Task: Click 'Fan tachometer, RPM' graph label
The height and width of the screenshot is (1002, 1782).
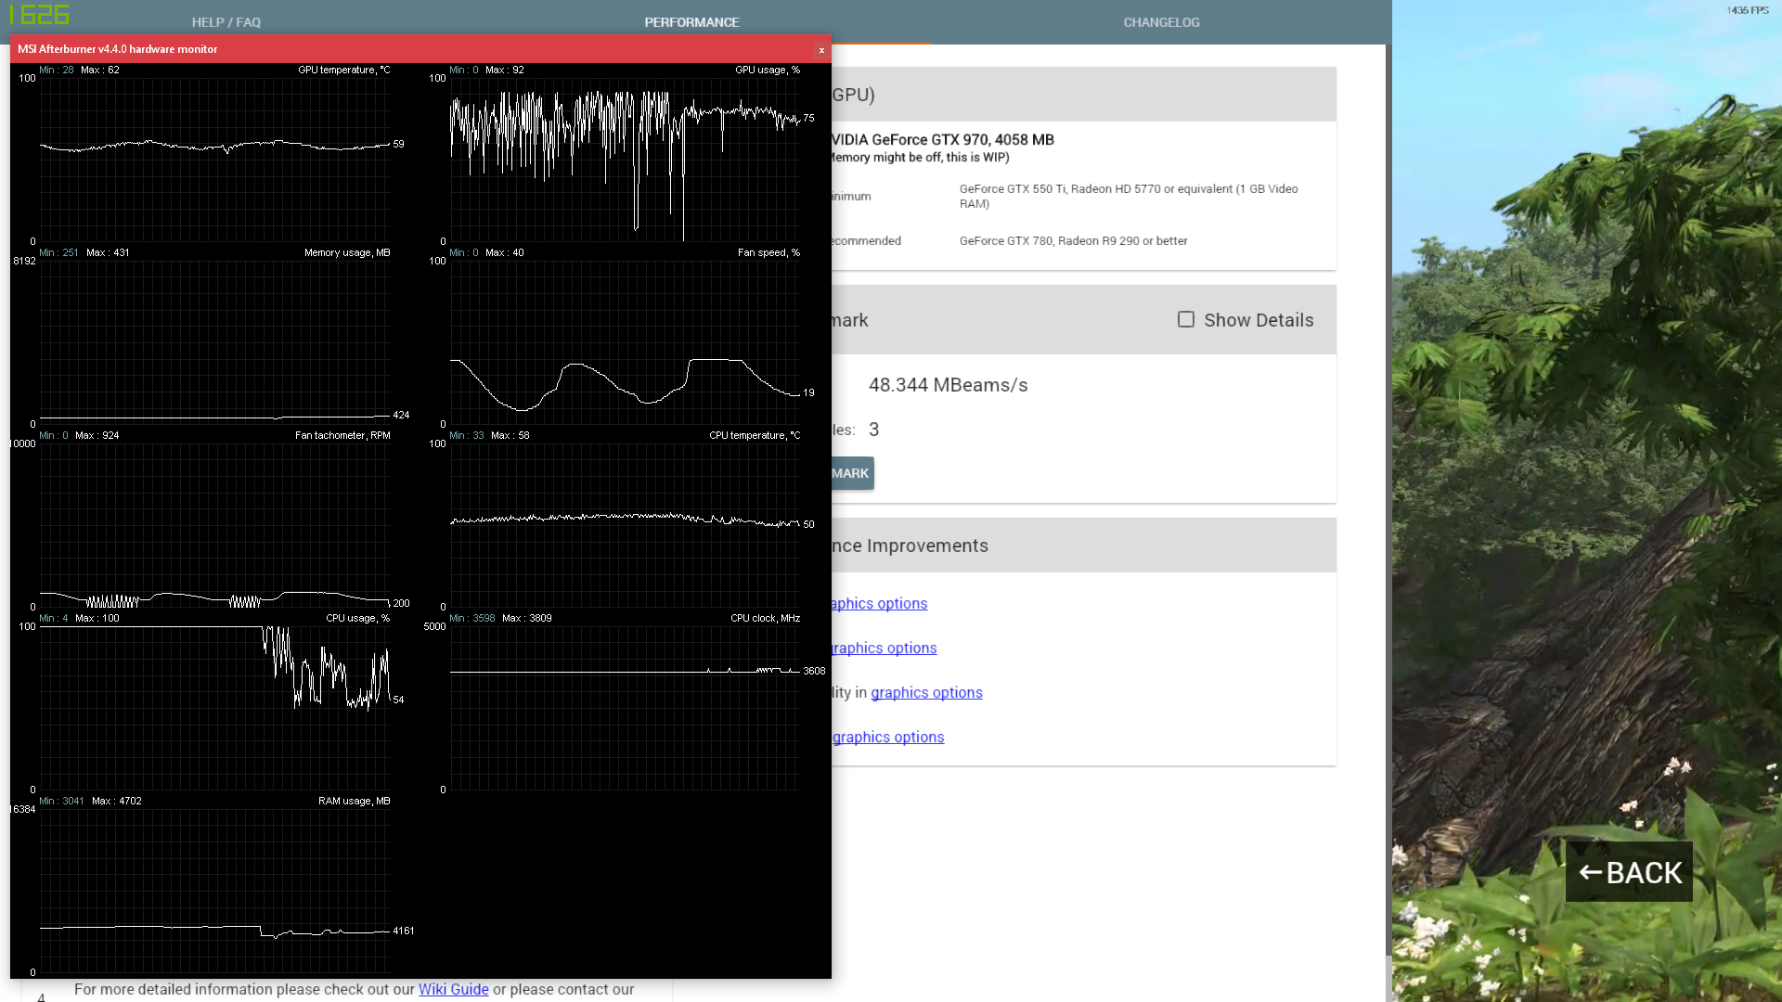Action: click(342, 435)
